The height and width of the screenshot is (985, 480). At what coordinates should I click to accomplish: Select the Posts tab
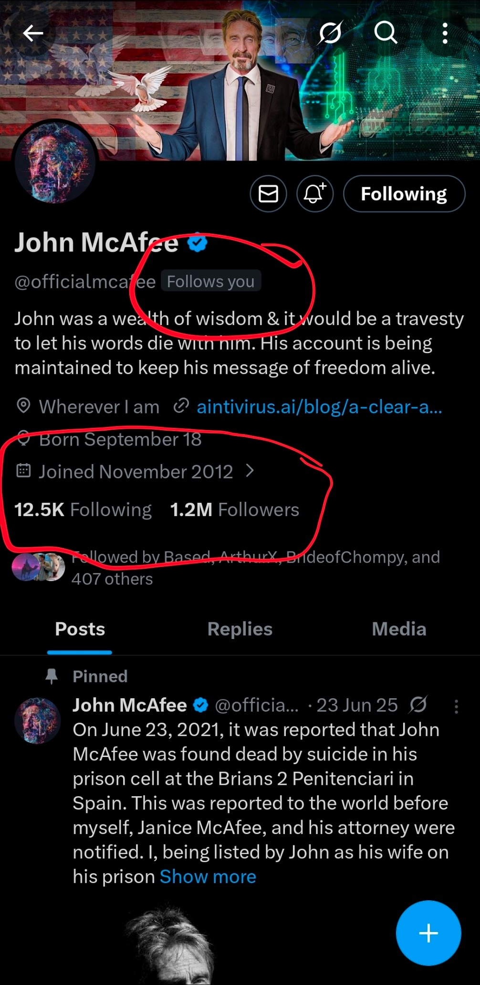point(80,629)
